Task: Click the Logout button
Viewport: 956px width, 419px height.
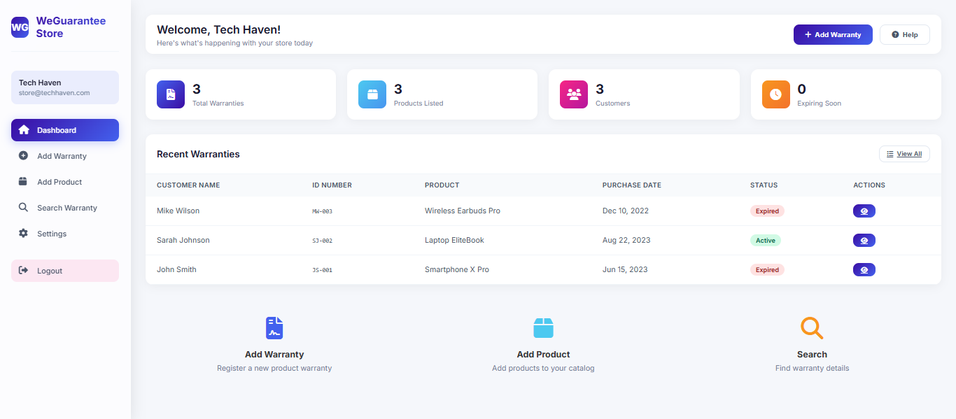Action: pos(65,271)
